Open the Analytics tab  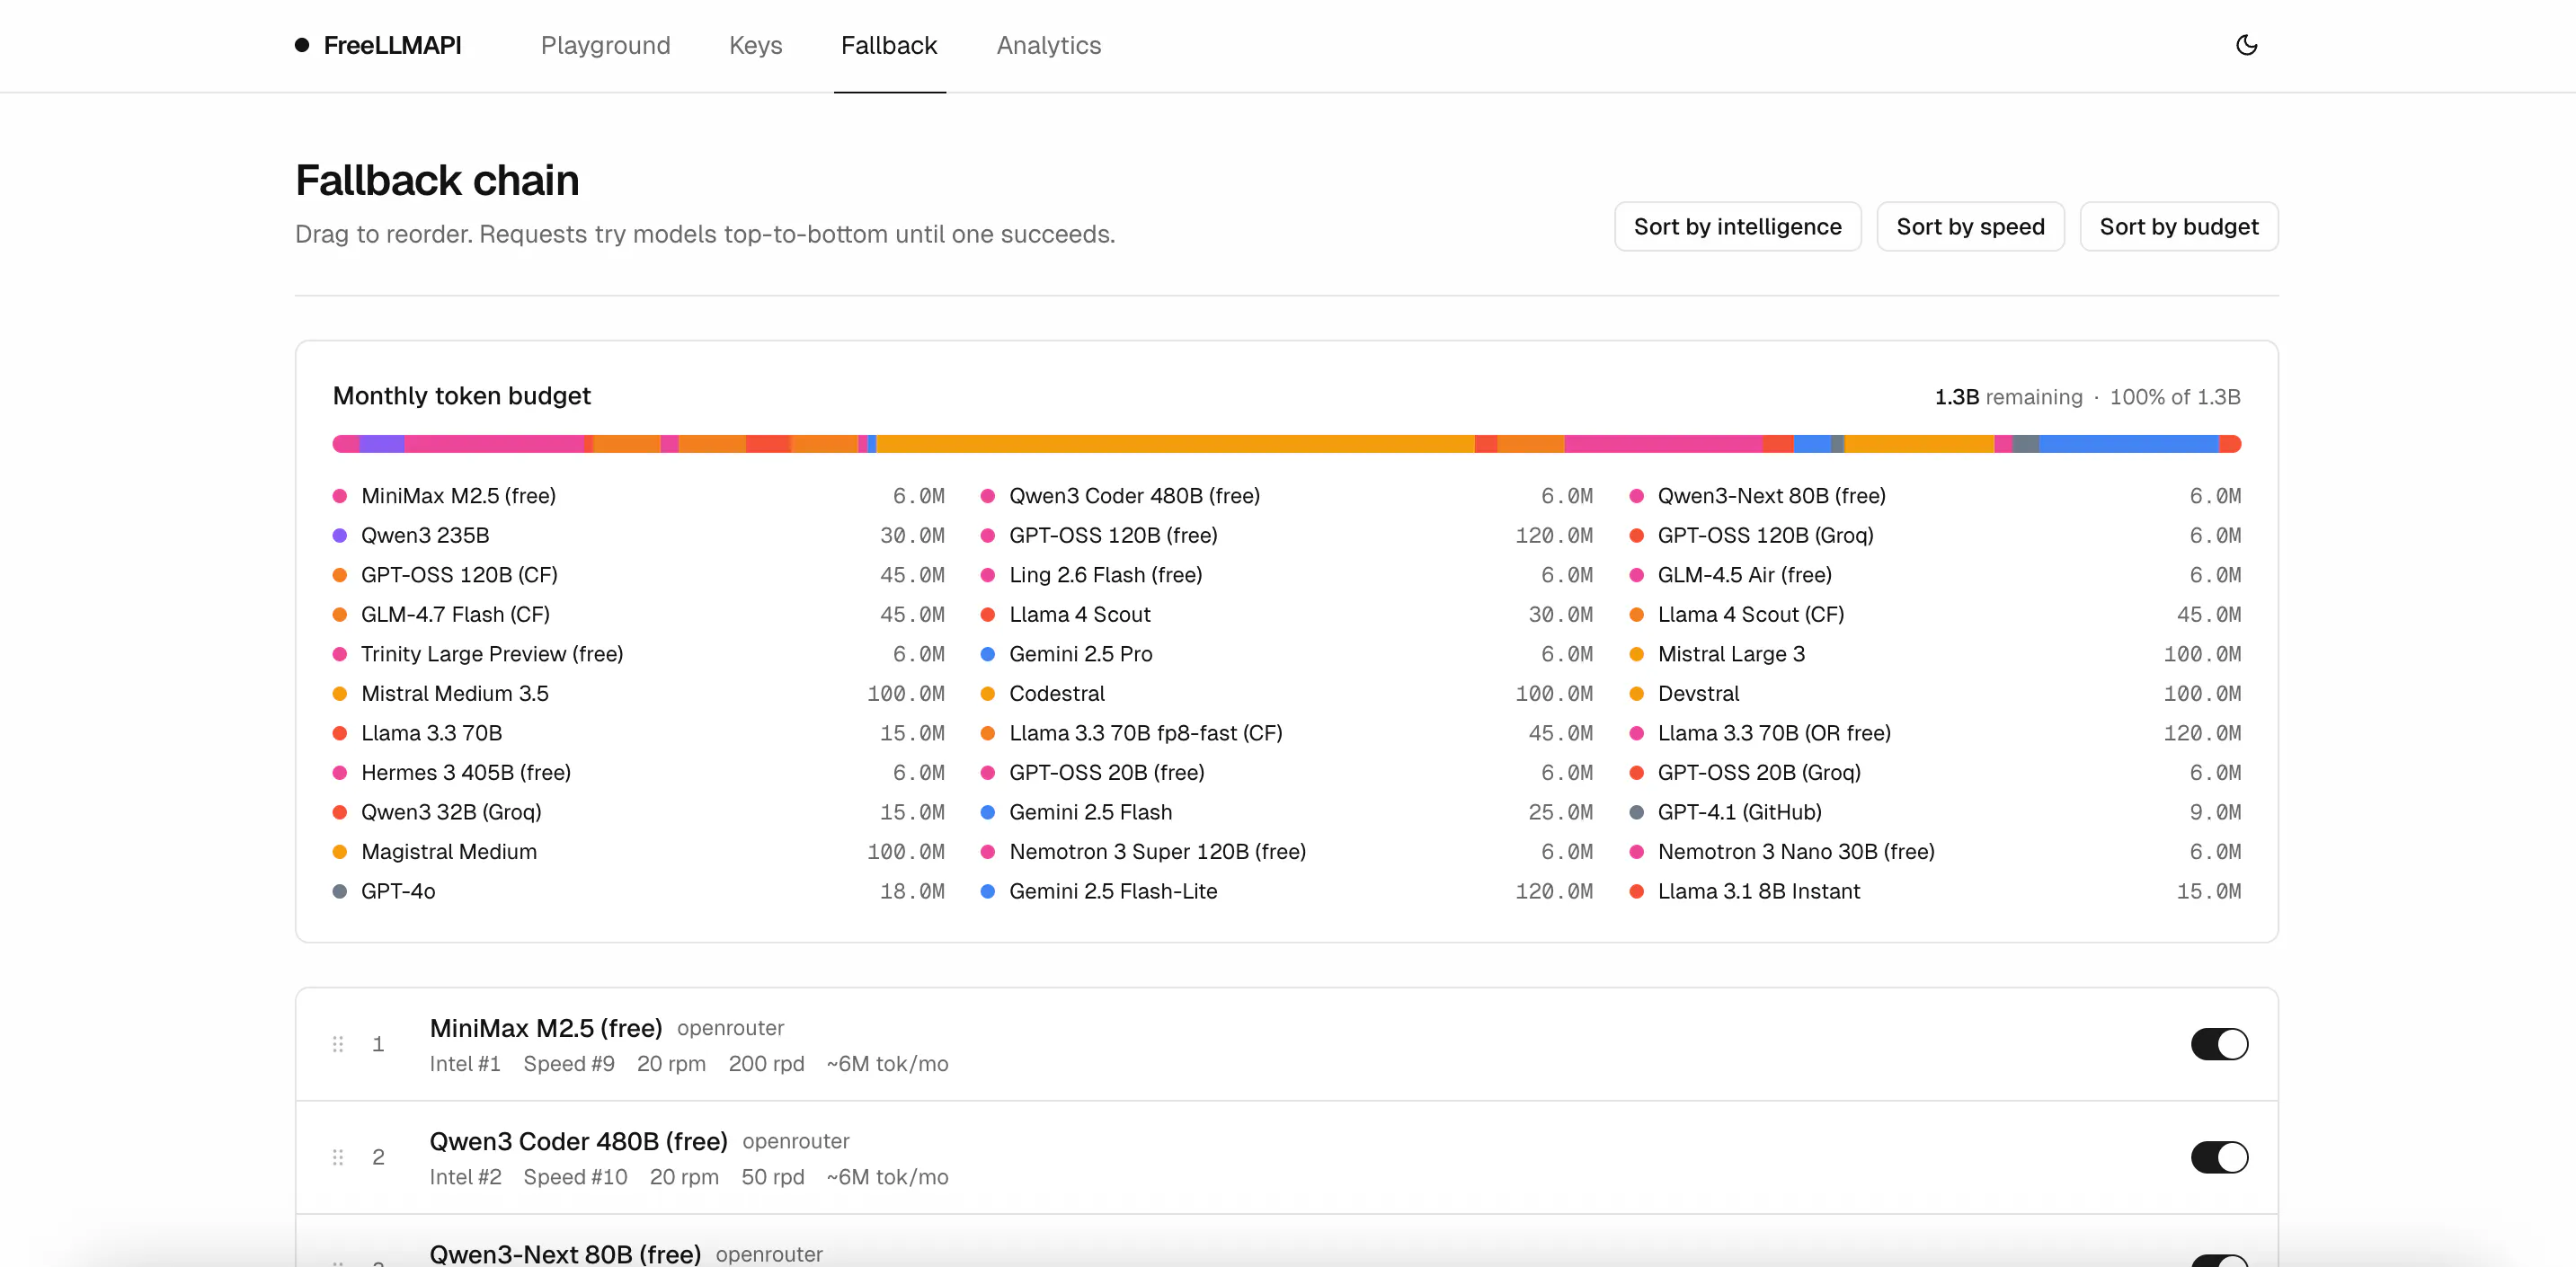point(1049,45)
